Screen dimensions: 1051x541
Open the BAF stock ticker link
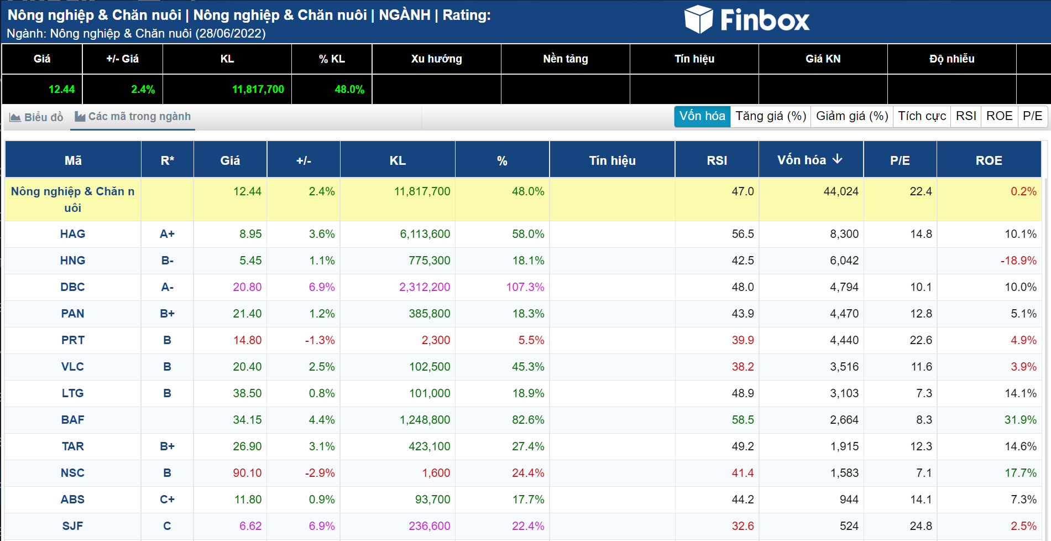click(72, 420)
